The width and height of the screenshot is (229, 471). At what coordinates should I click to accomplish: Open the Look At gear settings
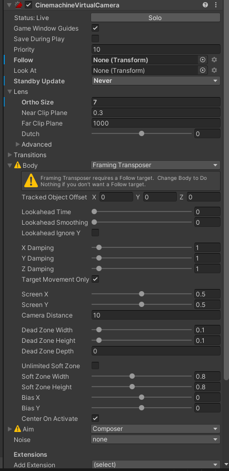coord(214,70)
